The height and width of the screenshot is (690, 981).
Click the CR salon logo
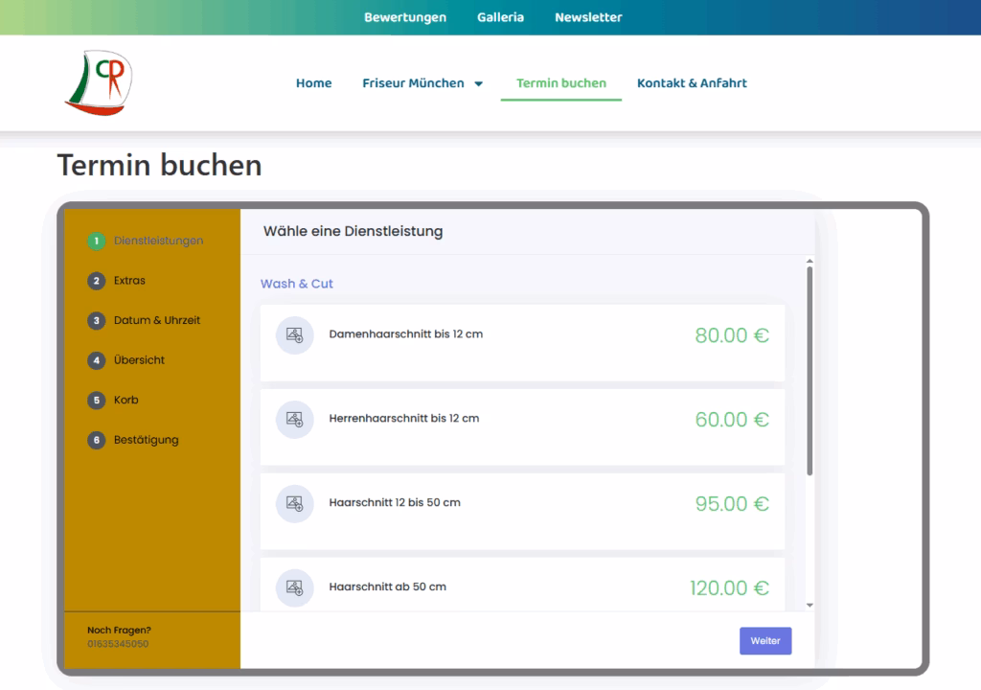[99, 82]
